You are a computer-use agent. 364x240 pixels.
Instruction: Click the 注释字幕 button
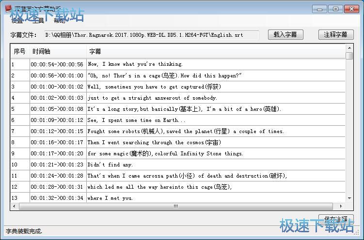pos(336,35)
